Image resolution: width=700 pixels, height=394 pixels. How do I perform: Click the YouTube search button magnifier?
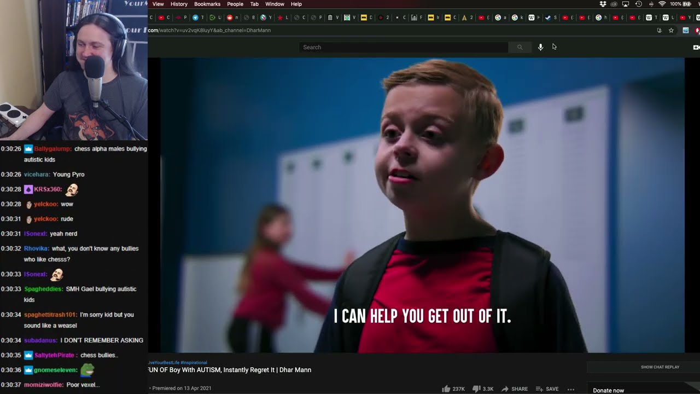tap(520, 47)
